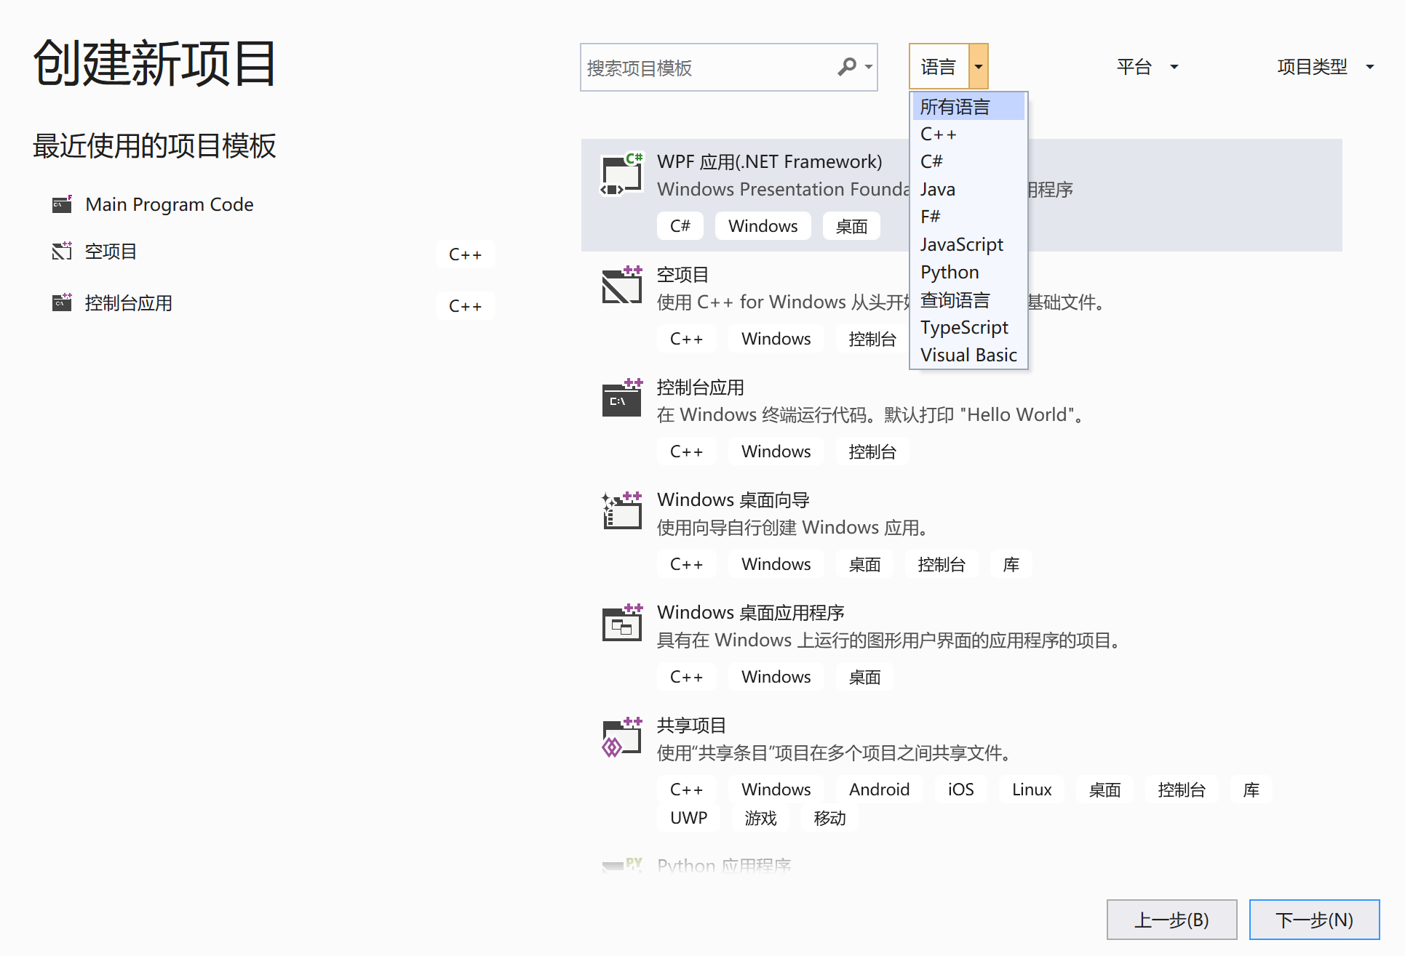This screenshot has width=1405, height=956.
Task: Click the 共享项目 template icon
Action: [622, 736]
